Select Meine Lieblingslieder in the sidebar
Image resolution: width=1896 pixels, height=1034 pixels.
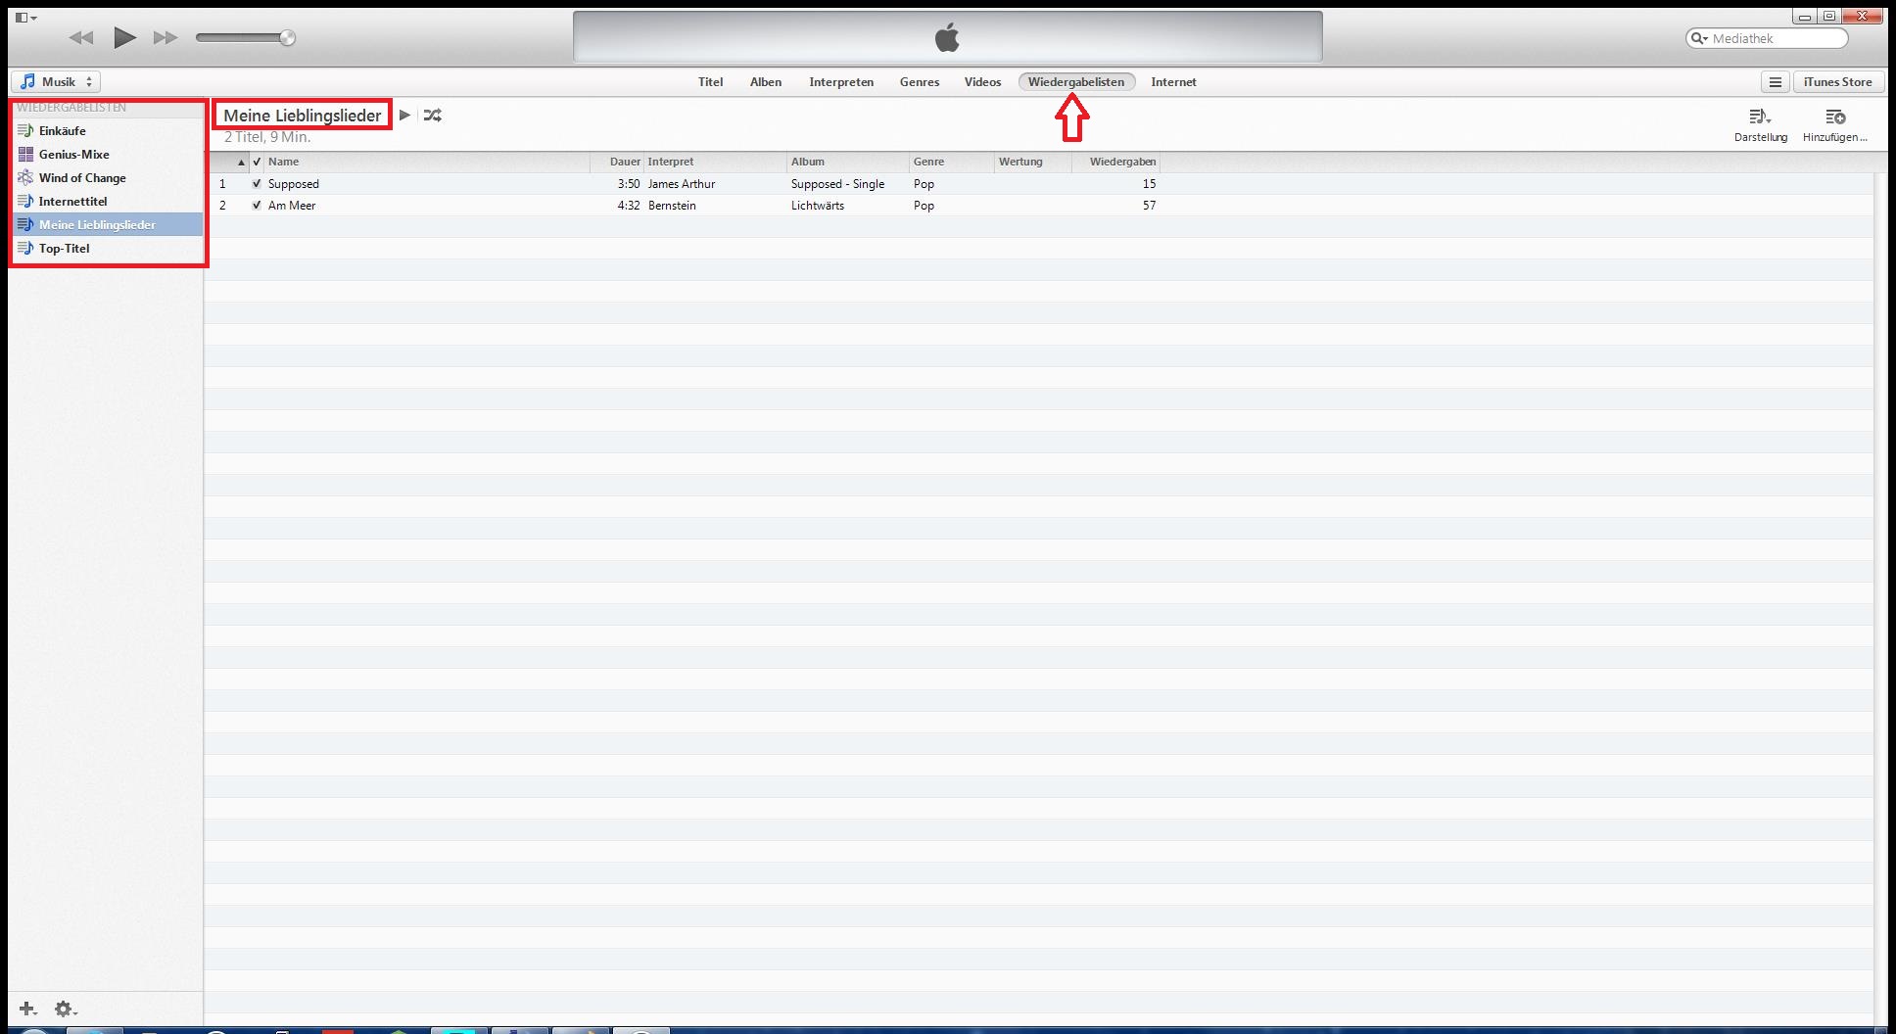coord(108,224)
